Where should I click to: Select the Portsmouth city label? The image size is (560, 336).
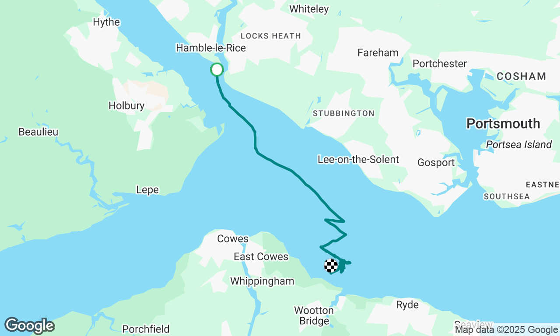[503, 124]
